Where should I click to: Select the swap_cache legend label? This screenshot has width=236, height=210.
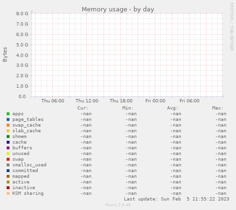pyautogui.click(x=27, y=125)
